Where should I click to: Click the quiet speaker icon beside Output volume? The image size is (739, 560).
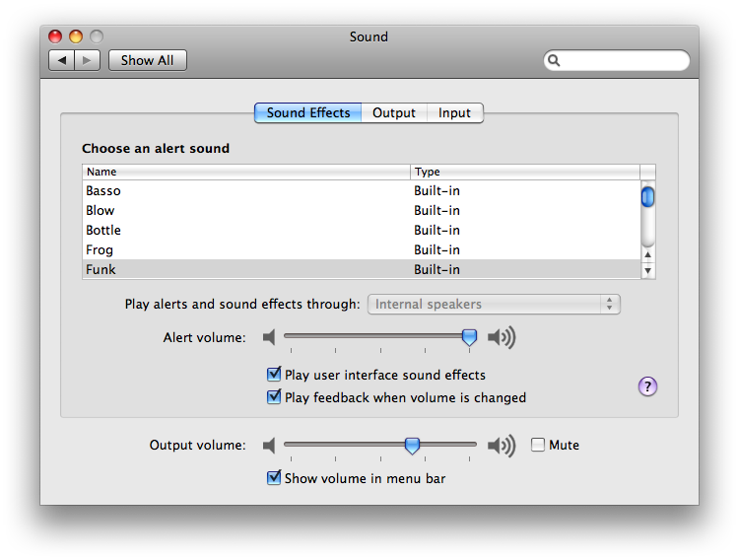[269, 445]
